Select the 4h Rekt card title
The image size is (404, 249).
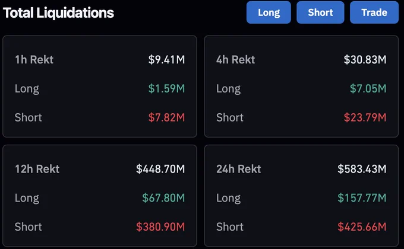tap(235, 60)
